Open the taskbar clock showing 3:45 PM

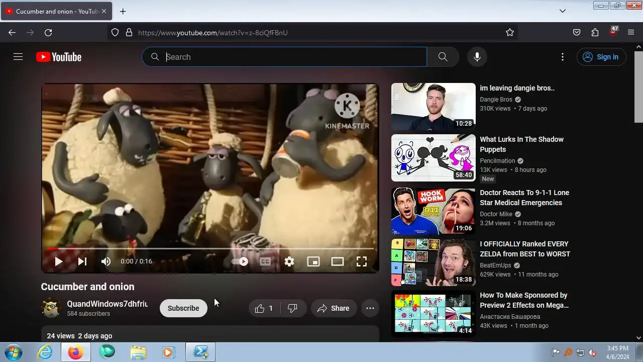point(617,352)
